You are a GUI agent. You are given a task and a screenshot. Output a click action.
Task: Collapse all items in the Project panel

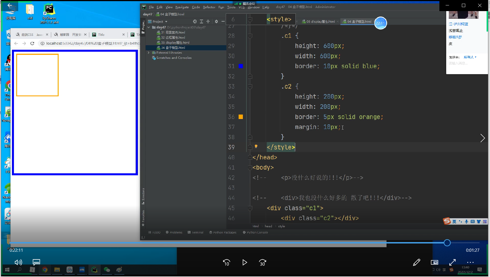pos(208,22)
